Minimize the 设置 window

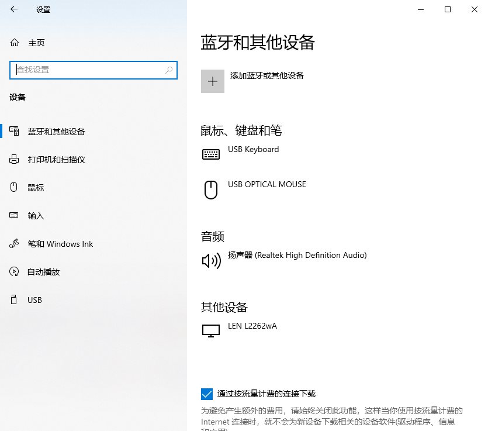coord(421,9)
